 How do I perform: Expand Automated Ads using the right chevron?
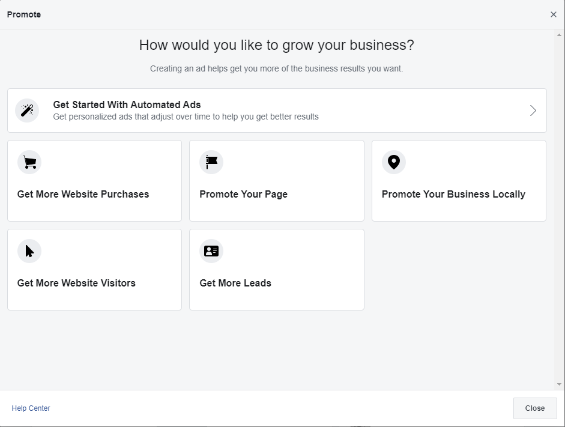click(x=533, y=111)
